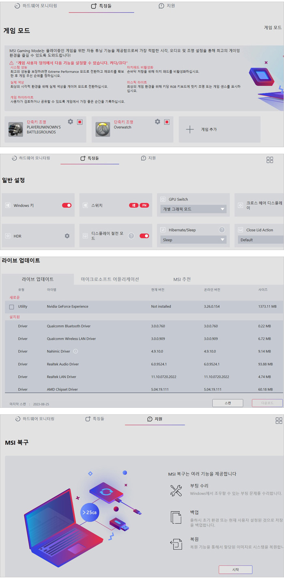Select the 라이브 업데이트 tab
This screenshot has width=284, height=579.
tap(38, 279)
